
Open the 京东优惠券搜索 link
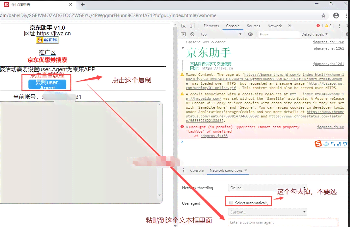47,60
